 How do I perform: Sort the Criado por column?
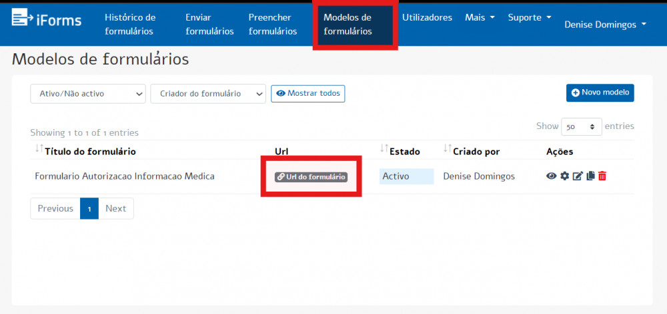[447, 150]
